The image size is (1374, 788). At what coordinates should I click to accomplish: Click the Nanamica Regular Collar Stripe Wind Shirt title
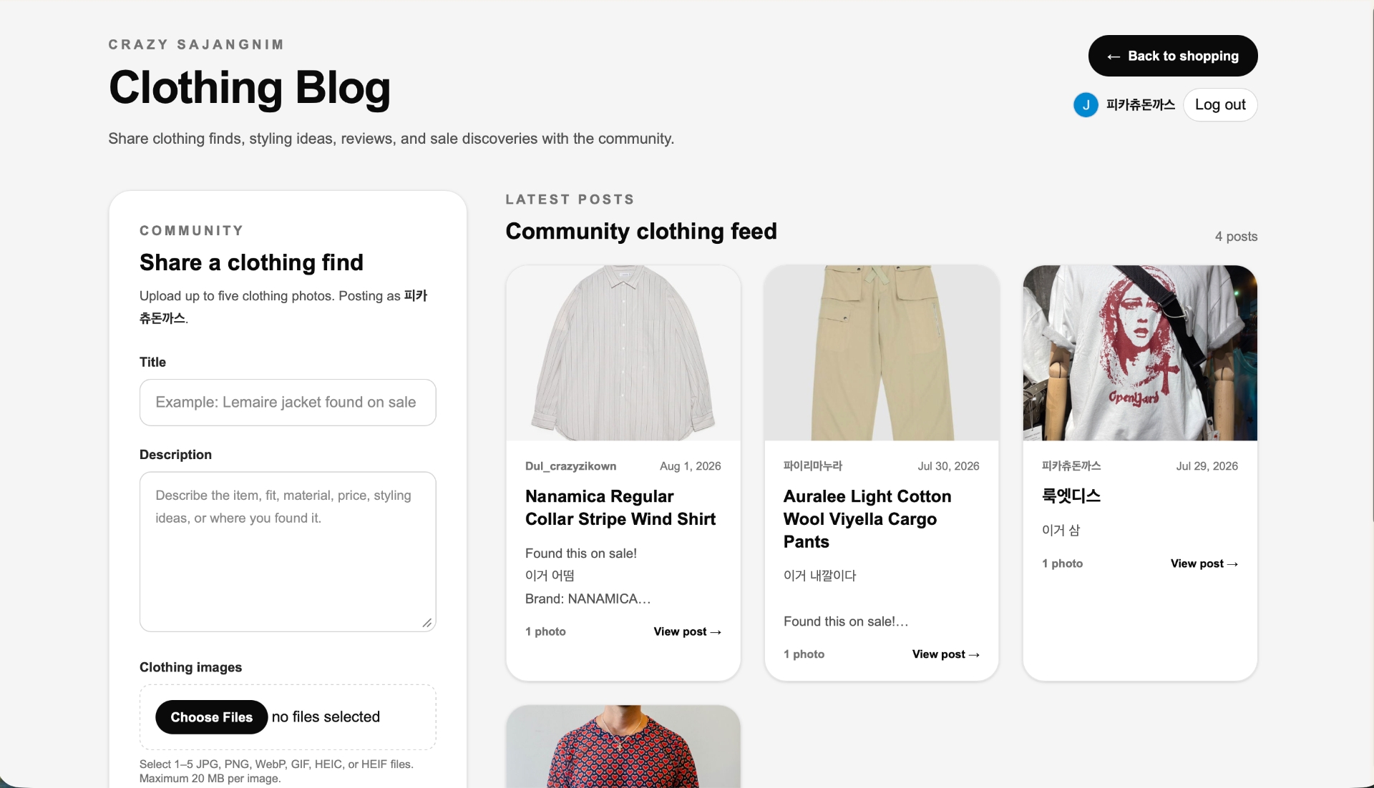point(620,508)
